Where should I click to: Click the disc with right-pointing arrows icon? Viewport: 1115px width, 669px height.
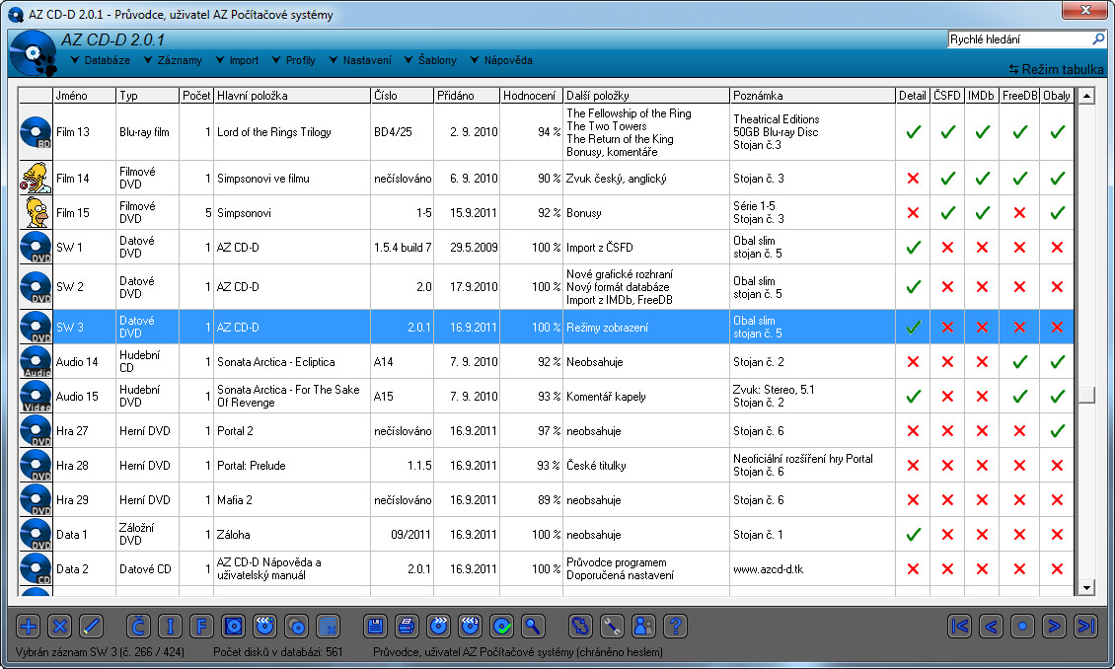(x=439, y=627)
